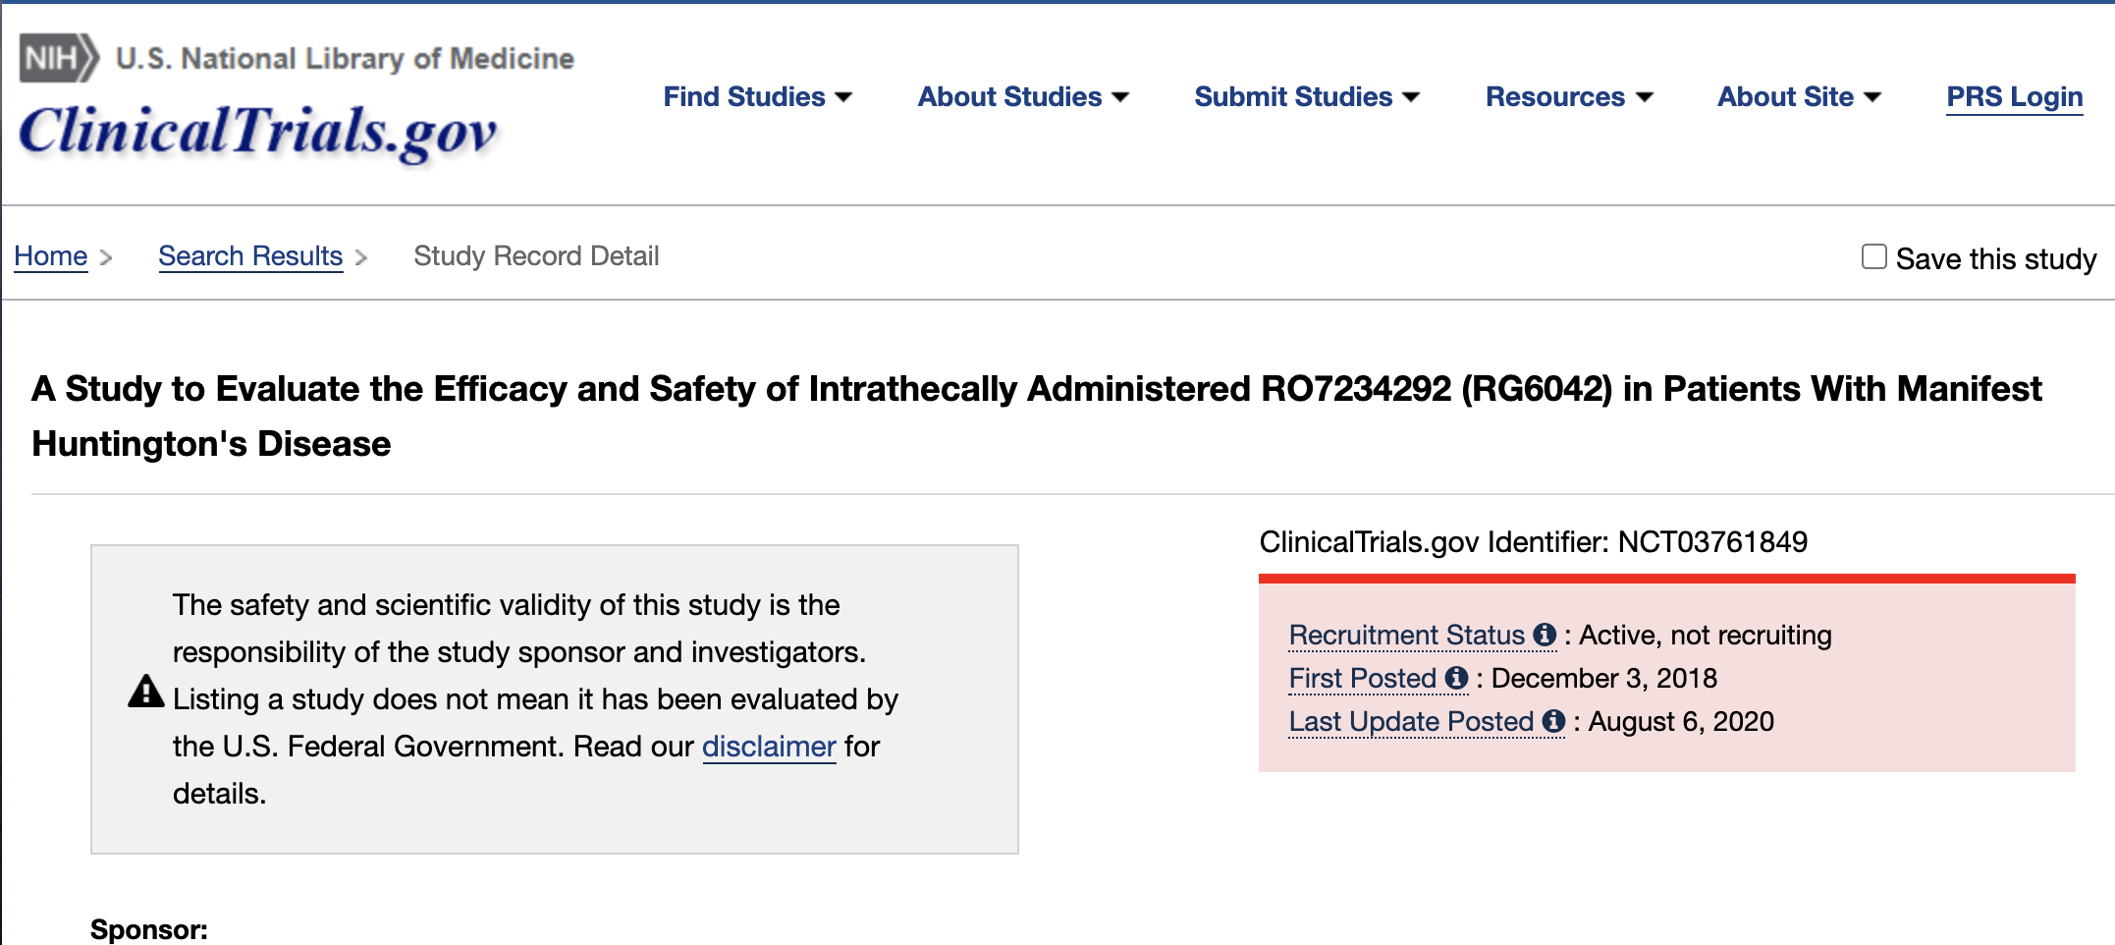2115x945 pixels.
Task: Click the Last Update Posted link
Action: coord(1411,721)
